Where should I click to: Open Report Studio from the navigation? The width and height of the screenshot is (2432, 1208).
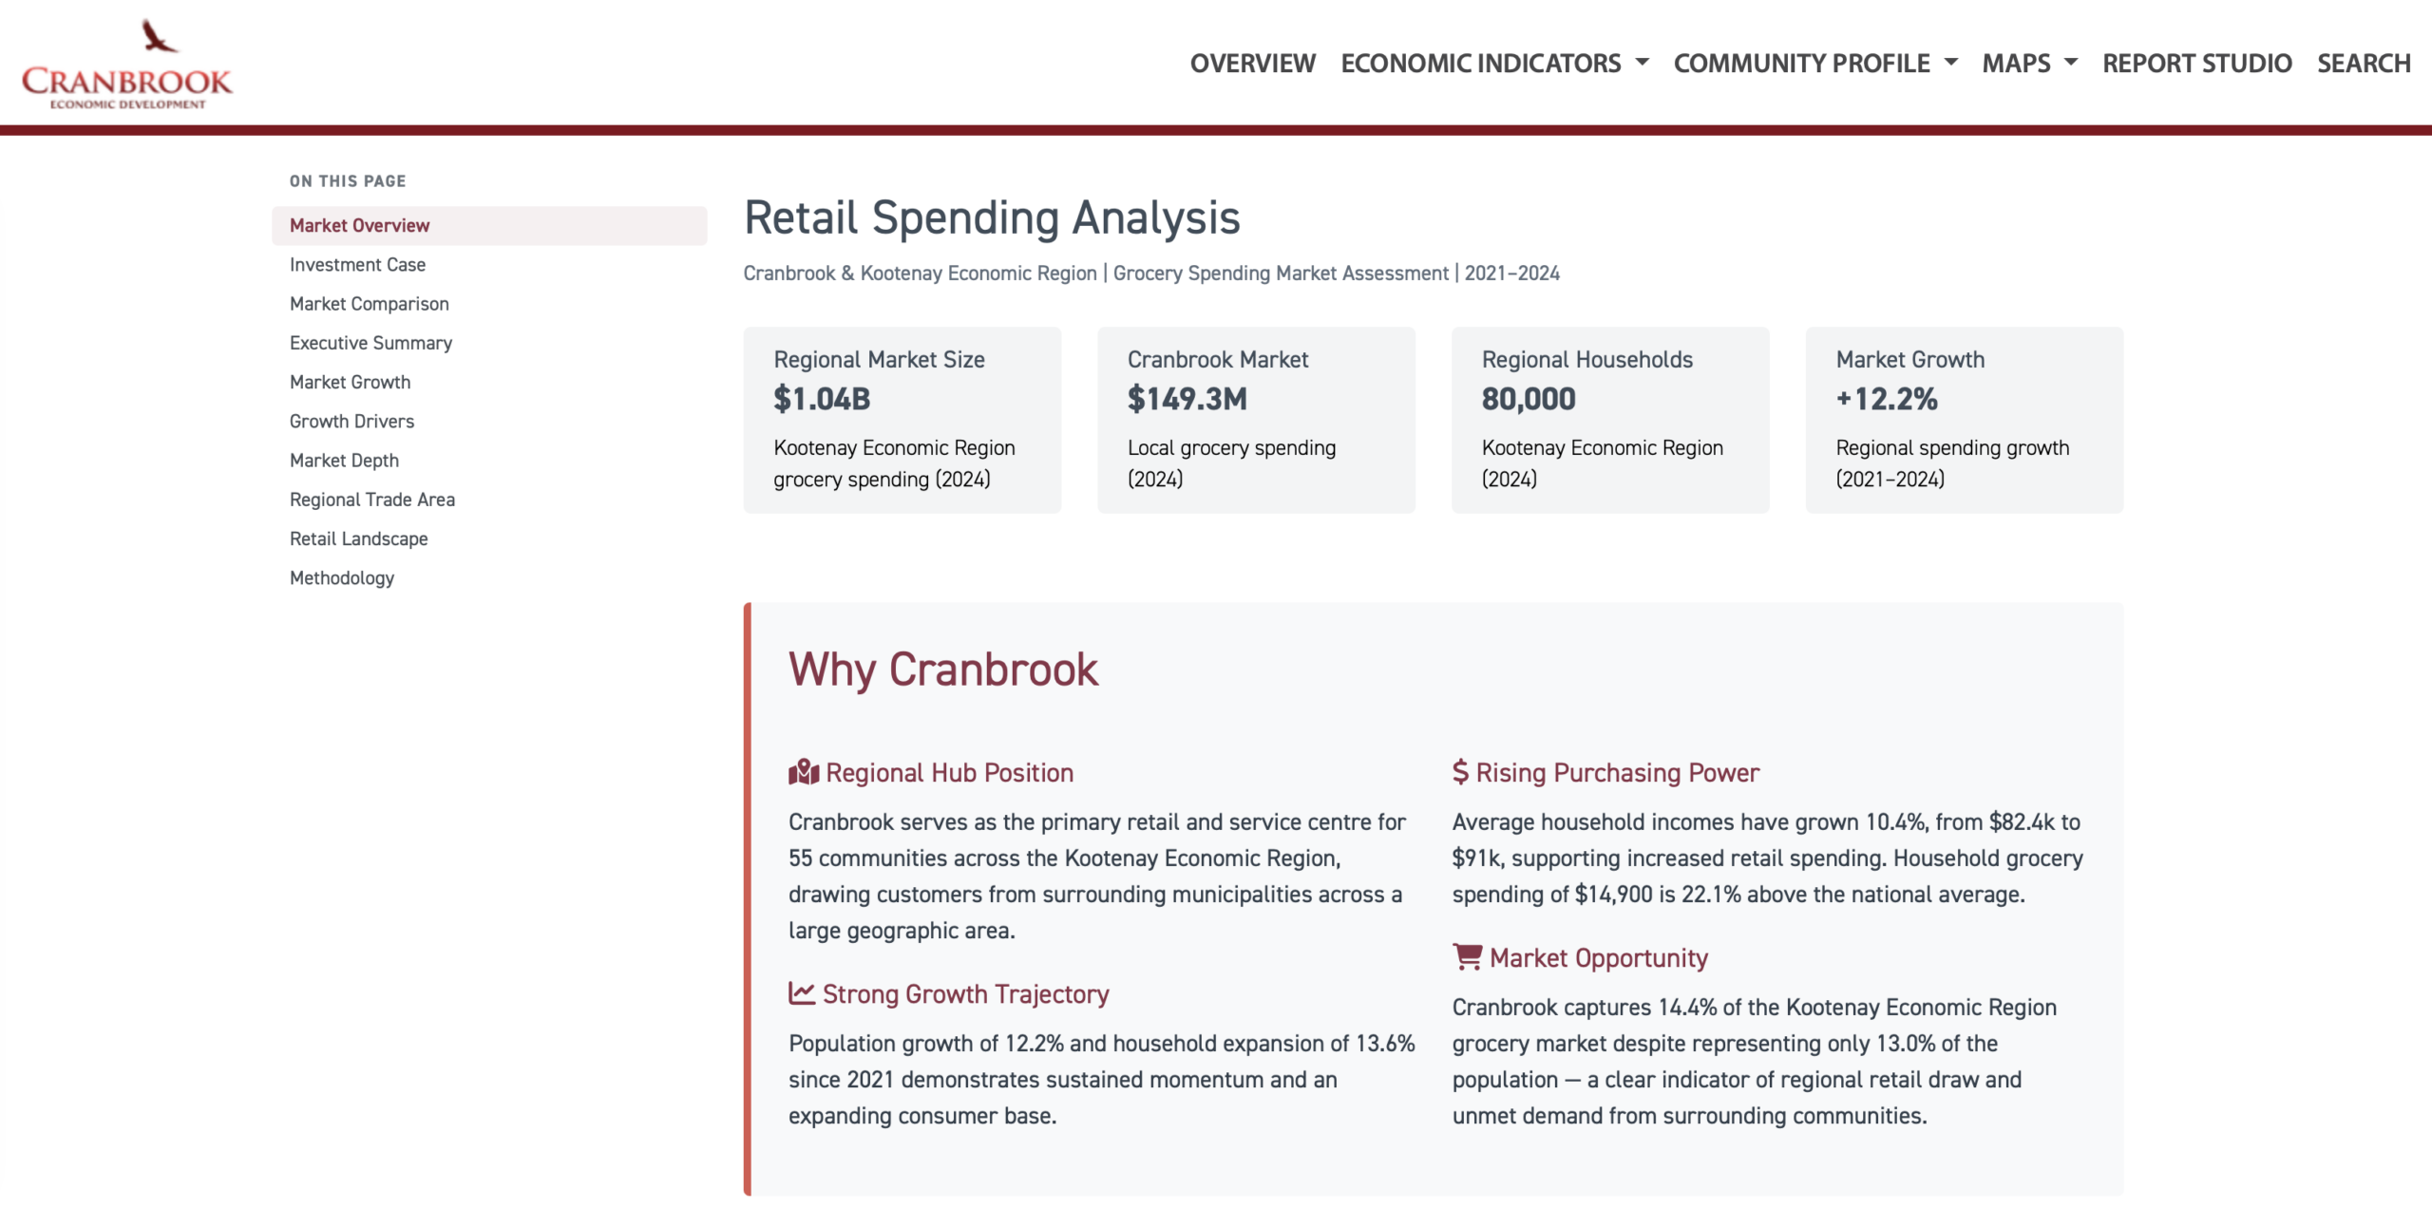(2196, 64)
